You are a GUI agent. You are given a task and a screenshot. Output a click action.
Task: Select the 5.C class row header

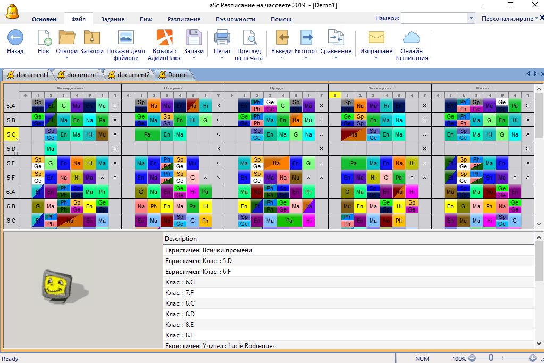coord(11,134)
